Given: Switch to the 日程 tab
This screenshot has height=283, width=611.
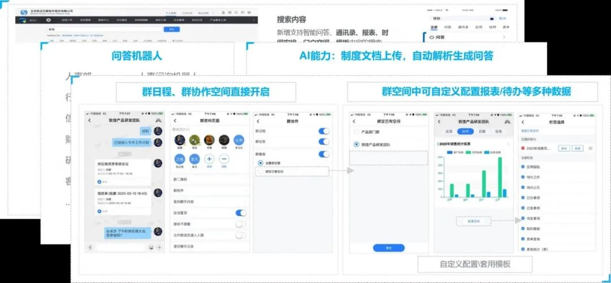Looking at the screenshot, I should coord(481,131).
